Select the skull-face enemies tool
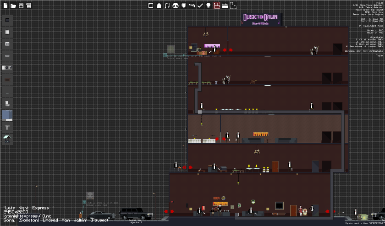 pos(175,6)
